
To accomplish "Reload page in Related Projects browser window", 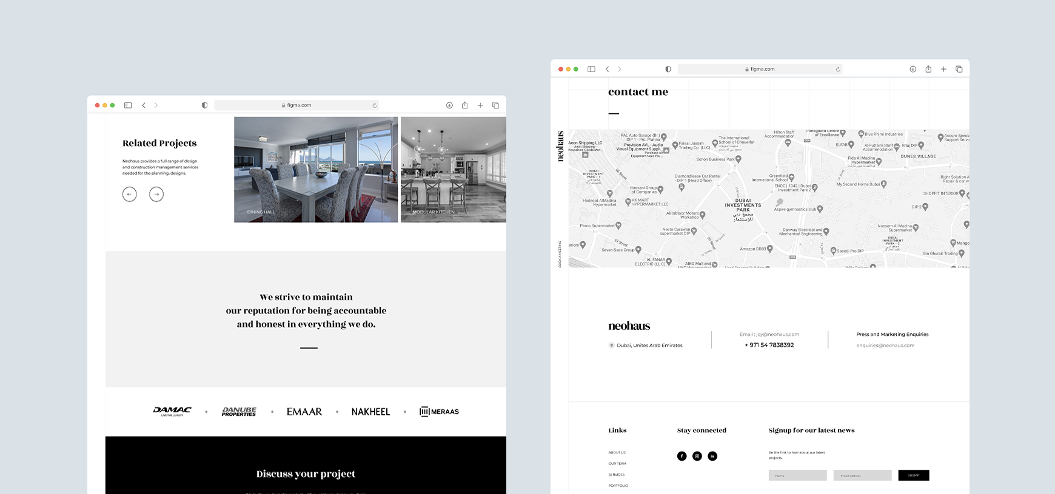I will (x=375, y=105).
